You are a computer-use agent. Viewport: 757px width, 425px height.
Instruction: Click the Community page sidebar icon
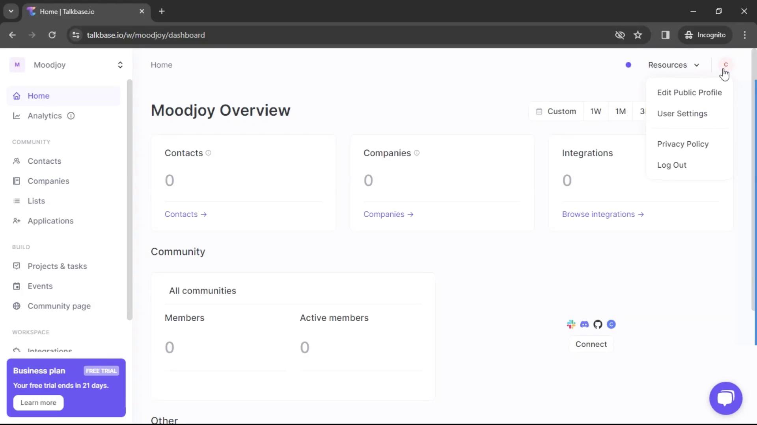pos(17,306)
